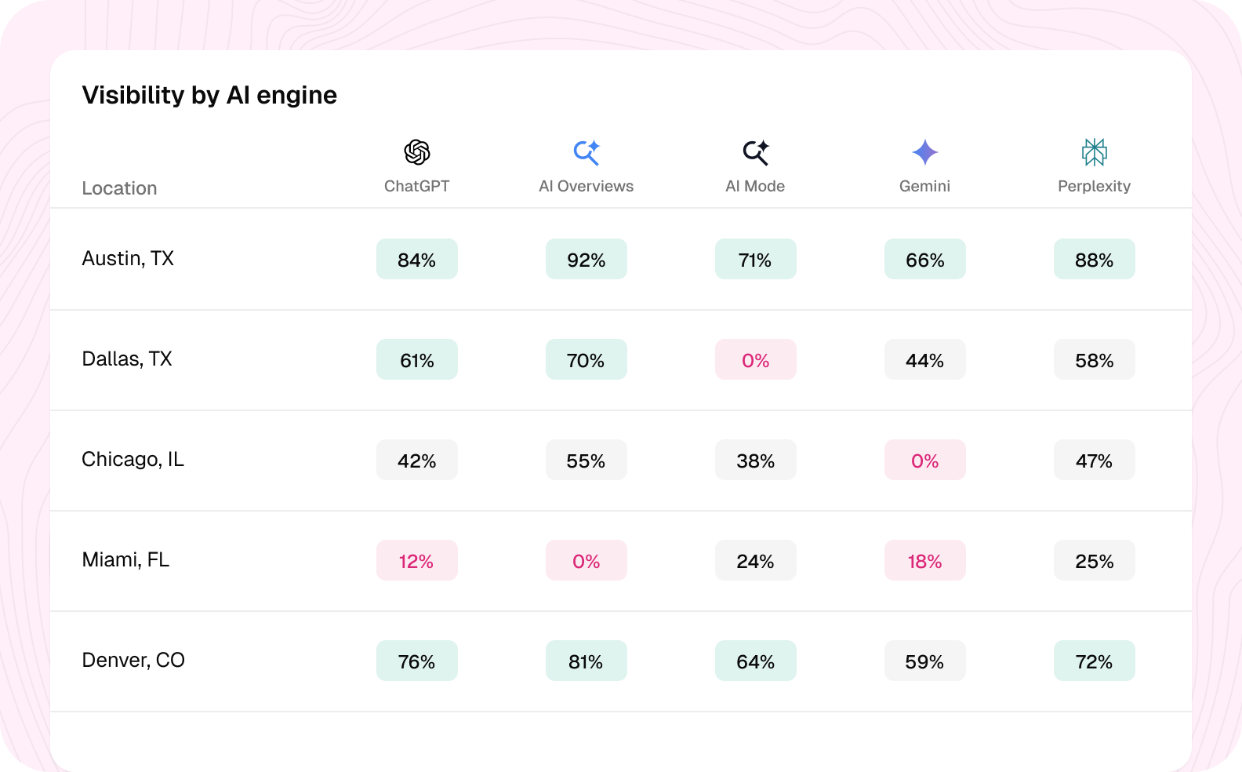Open the Dallas, TX location row

(621, 360)
